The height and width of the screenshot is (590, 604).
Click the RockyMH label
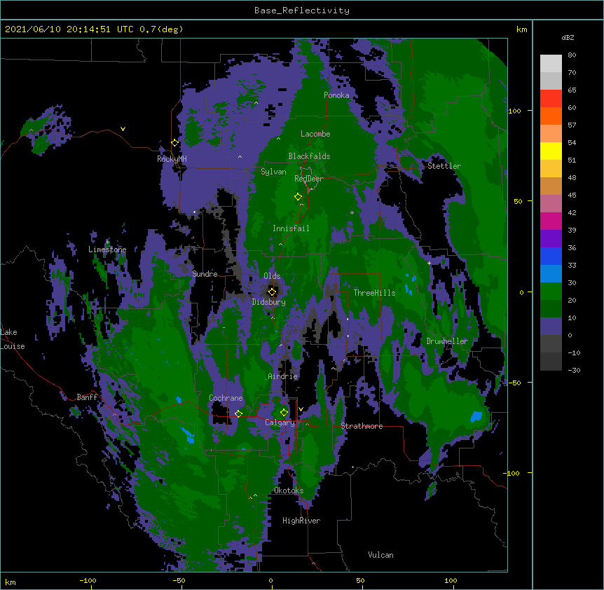pos(172,159)
